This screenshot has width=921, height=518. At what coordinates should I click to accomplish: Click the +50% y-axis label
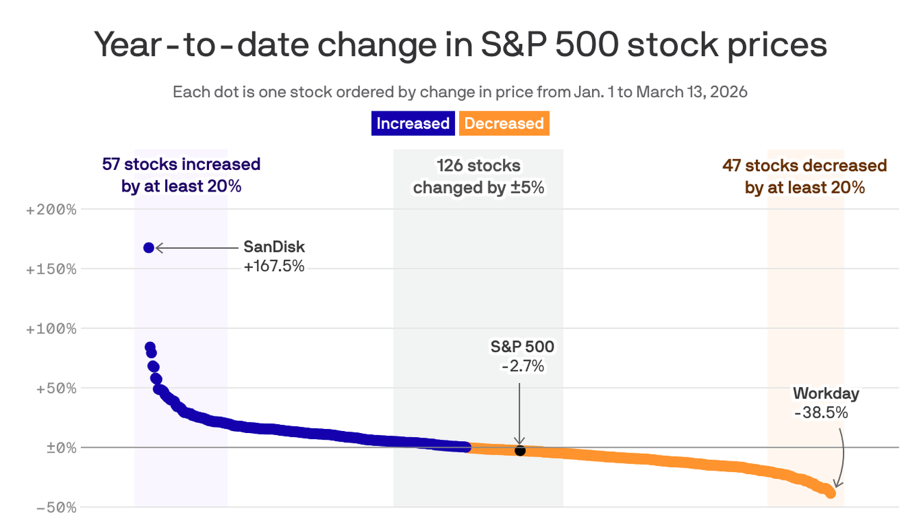[55, 388]
